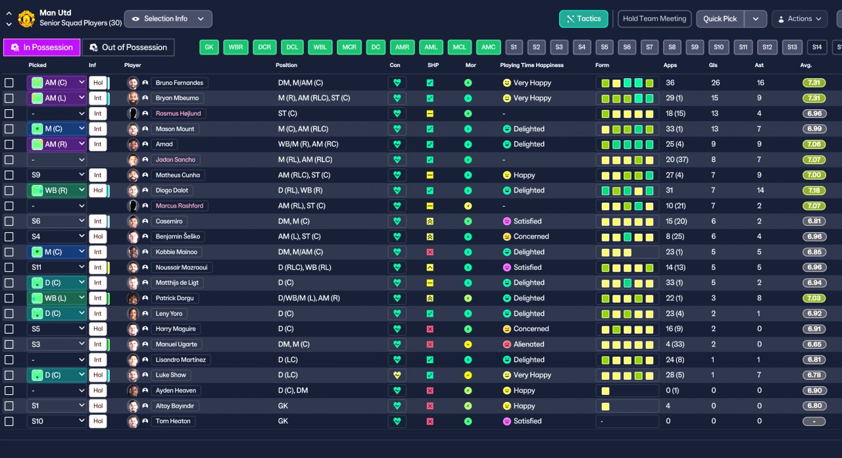Open Bruno Fernandes' AM (C) picked dropdown

tap(57, 83)
